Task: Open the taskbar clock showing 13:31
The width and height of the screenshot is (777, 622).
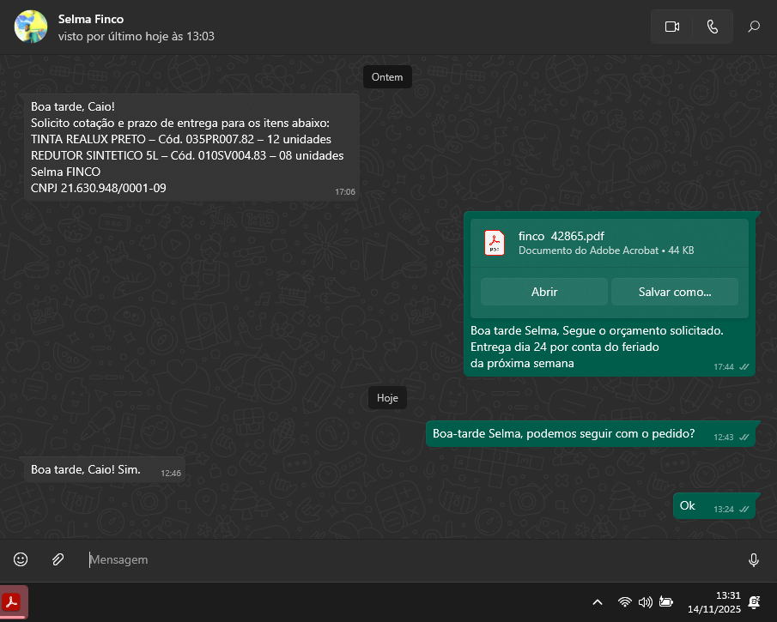Action: pyautogui.click(x=713, y=602)
